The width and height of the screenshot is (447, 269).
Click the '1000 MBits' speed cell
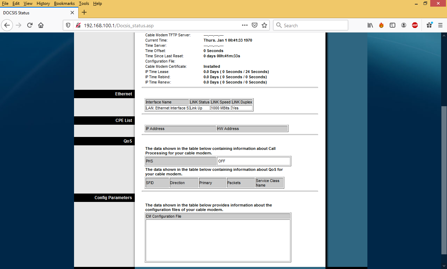pyautogui.click(x=221, y=108)
